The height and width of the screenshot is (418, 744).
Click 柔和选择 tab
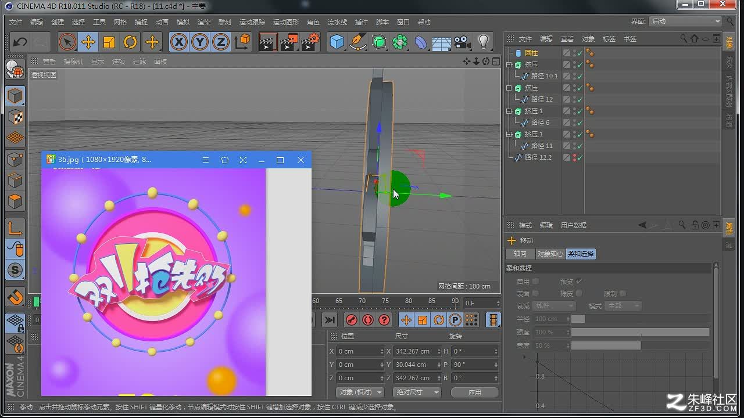581,254
